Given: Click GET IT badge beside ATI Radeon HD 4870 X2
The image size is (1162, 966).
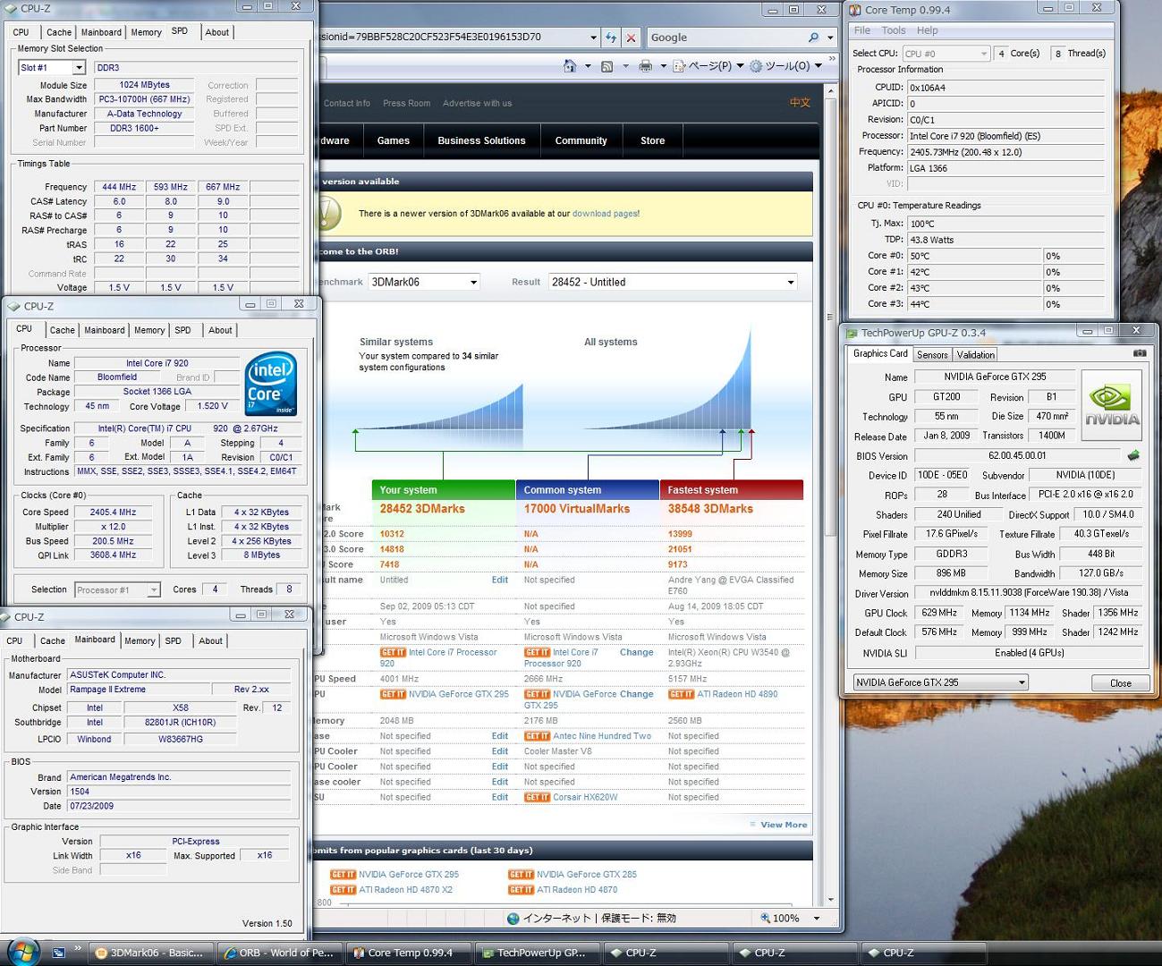Looking at the screenshot, I should [x=343, y=890].
